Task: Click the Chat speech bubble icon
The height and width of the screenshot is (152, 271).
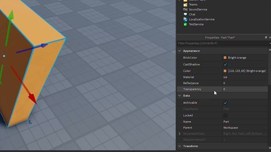Action: [185, 14]
